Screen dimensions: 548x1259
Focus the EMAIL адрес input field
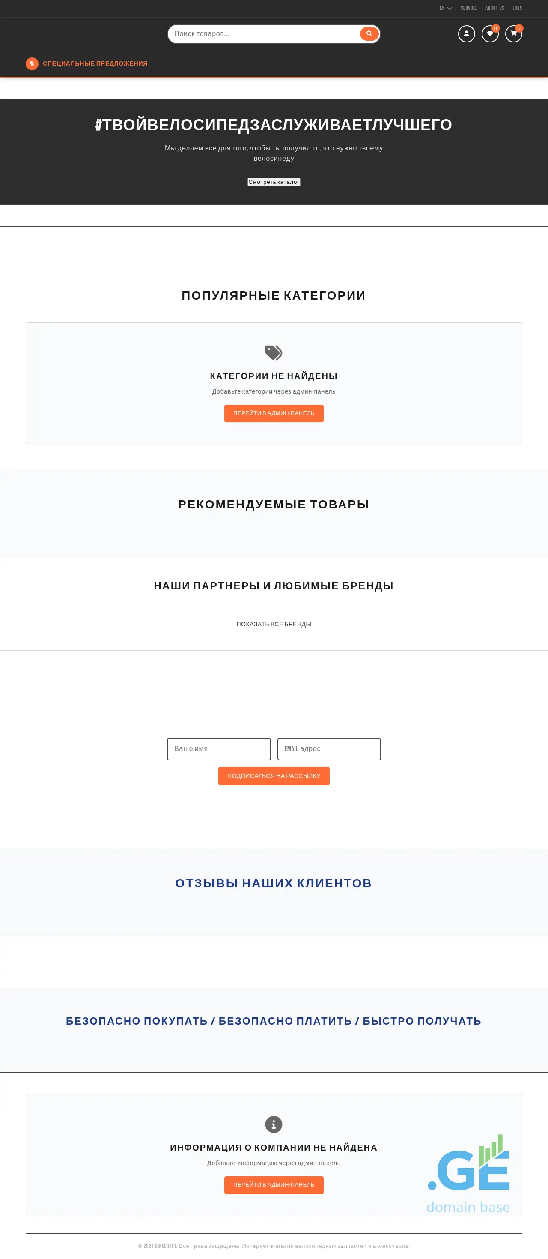click(329, 749)
